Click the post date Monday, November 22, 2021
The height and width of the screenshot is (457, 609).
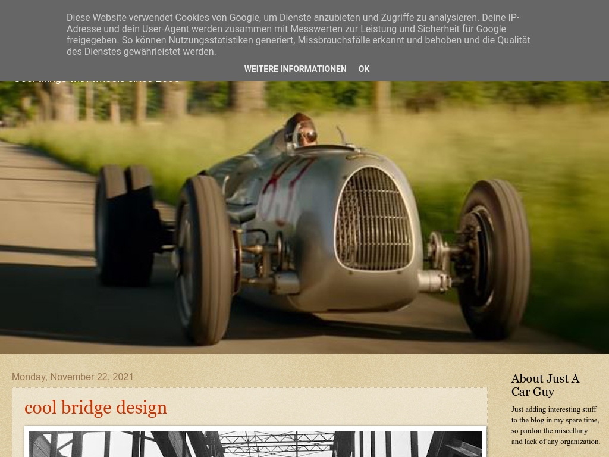[x=73, y=377]
